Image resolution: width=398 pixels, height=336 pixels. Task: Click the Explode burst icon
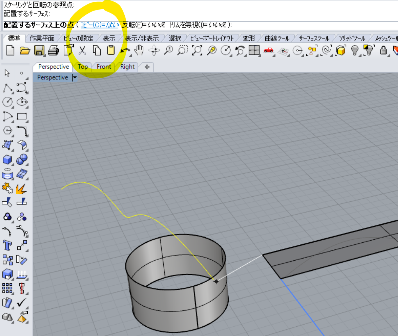21,189
